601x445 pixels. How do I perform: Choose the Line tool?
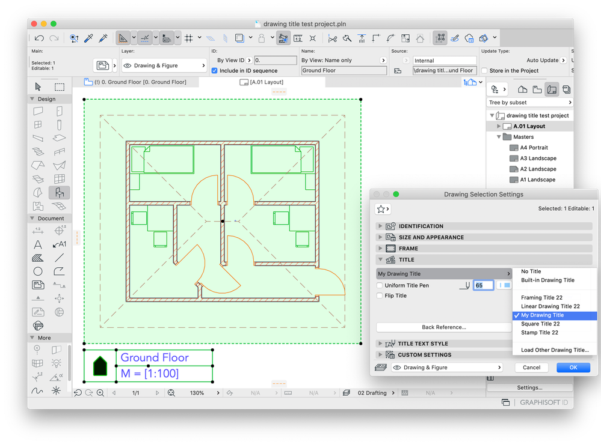pos(58,258)
